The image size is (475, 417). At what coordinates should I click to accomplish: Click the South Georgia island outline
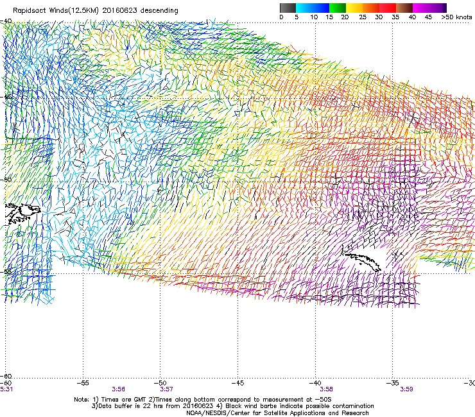(362, 262)
